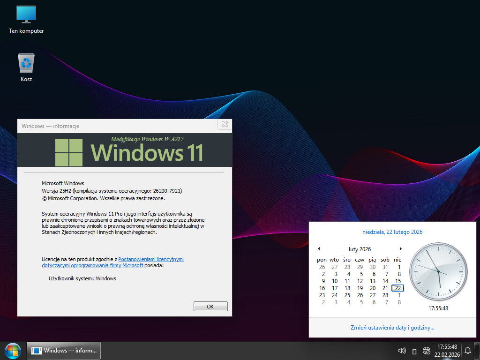
Task: Click the volume speaker tray icon
Action: pos(401,351)
